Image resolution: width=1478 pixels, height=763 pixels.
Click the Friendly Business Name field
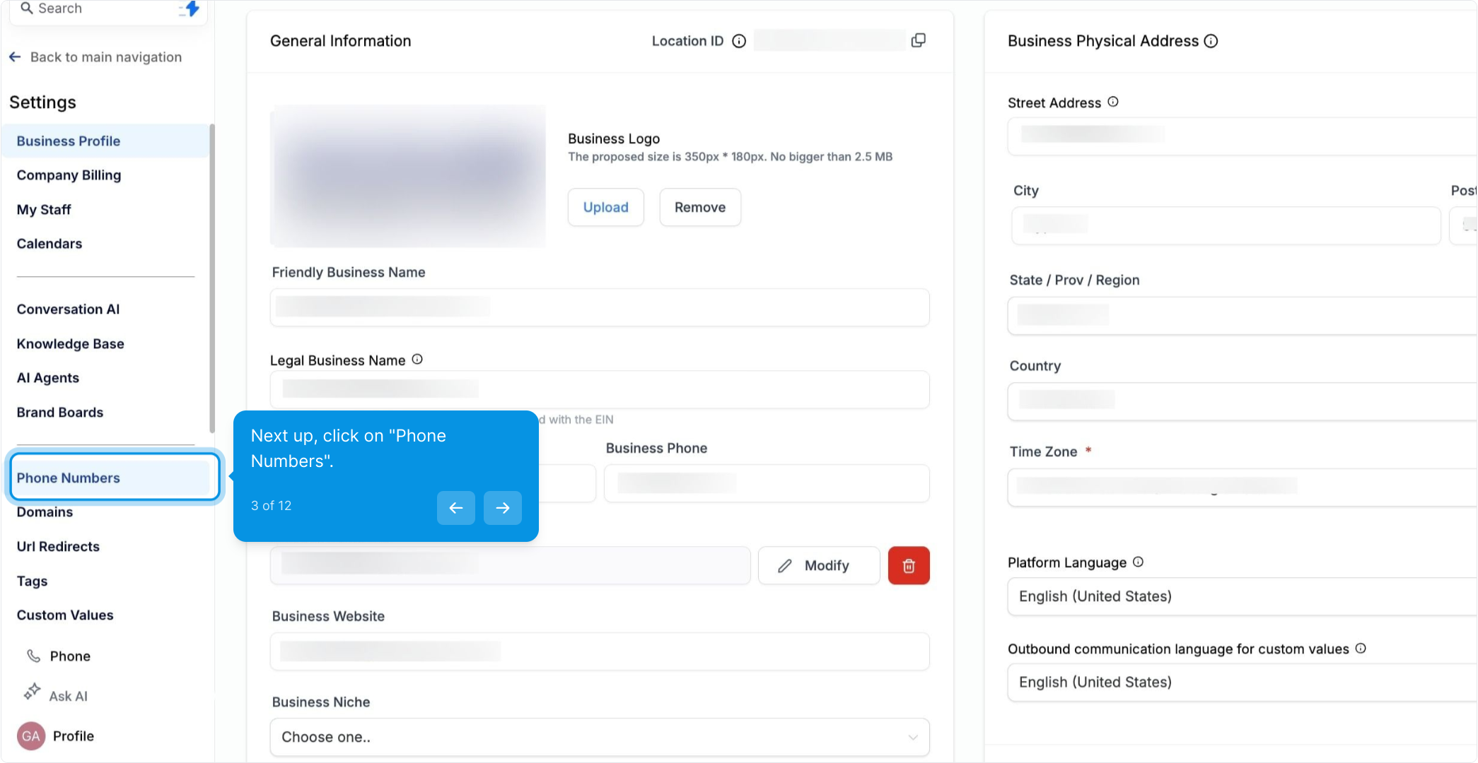[599, 307]
